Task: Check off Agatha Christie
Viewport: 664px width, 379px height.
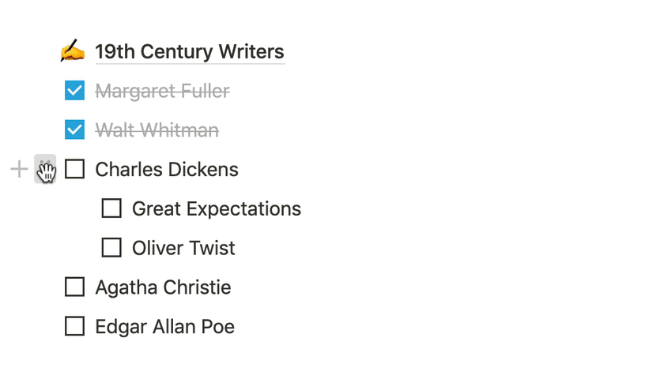Action: tap(74, 287)
